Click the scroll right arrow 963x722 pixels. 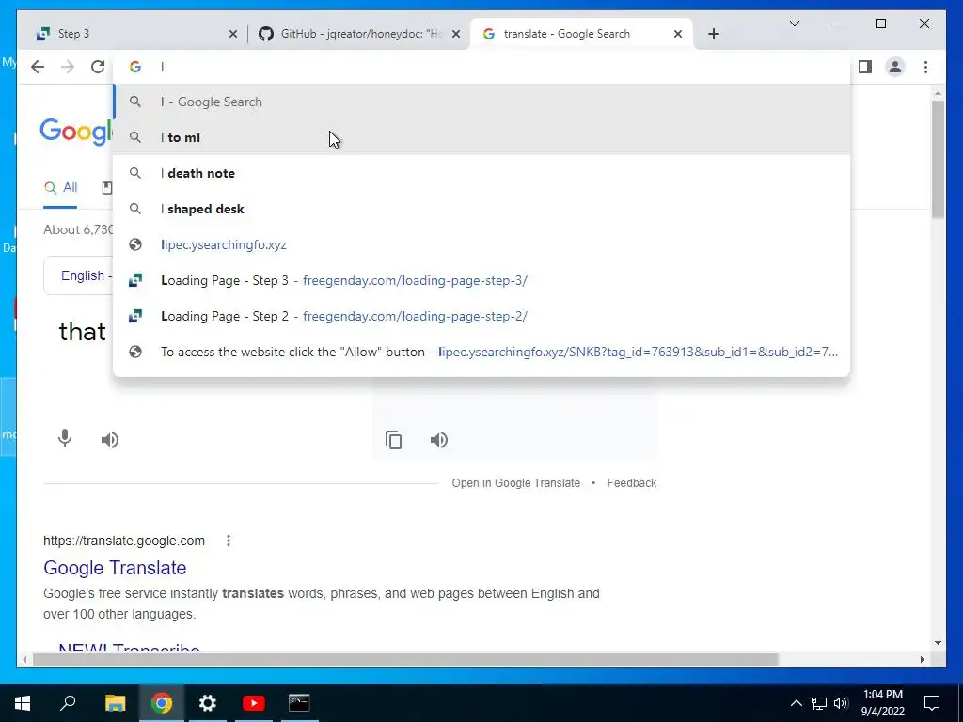coord(922,659)
